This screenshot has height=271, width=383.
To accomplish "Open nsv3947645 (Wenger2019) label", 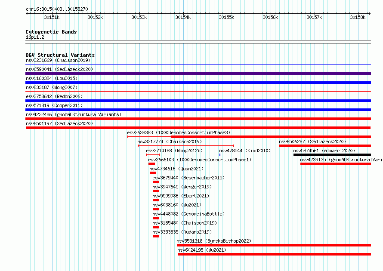I will [182, 187].
